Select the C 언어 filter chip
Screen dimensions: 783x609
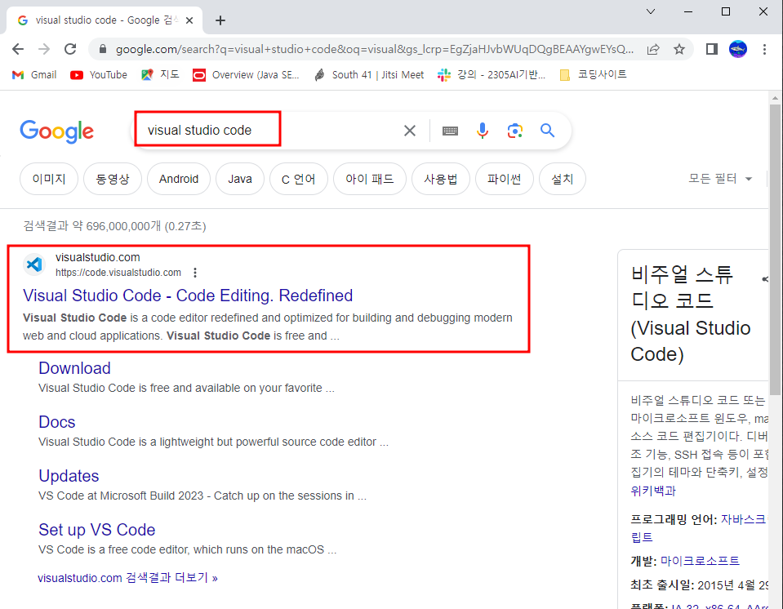[x=299, y=179]
